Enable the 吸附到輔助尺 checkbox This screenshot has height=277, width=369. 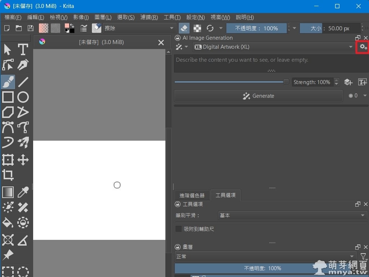coord(178,229)
